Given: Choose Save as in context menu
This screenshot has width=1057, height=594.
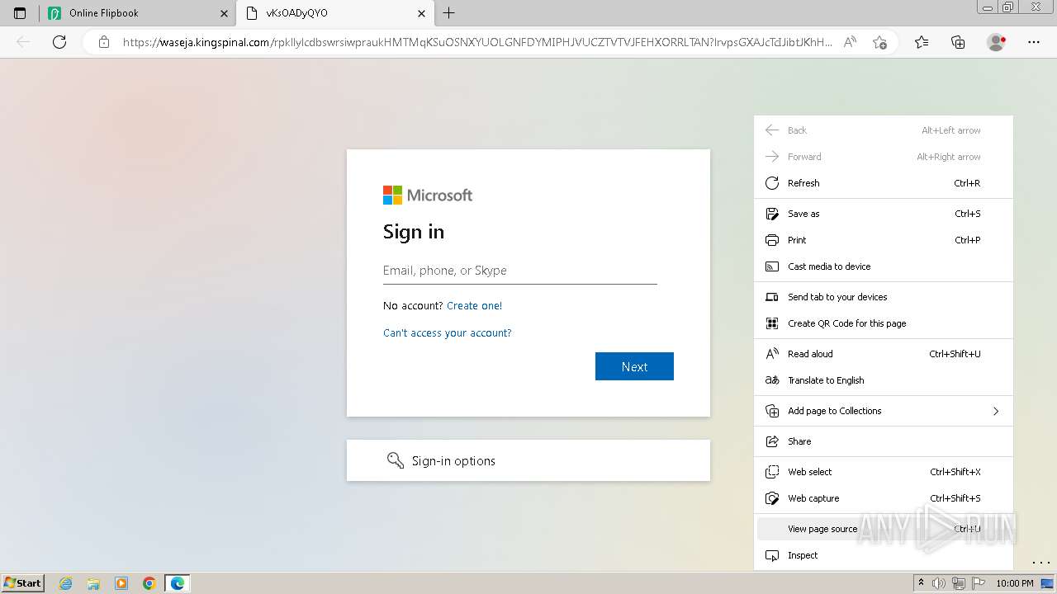Looking at the screenshot, I should click(884, 214).
